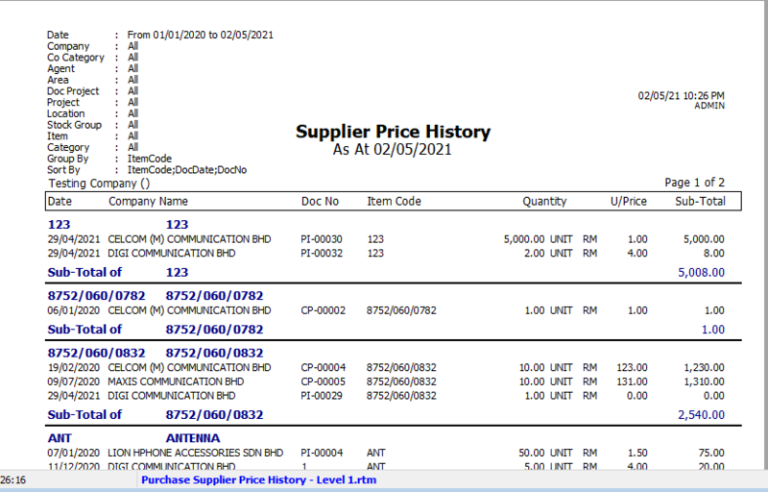
Task: Click the Quantity column header
Action: tap(544, 202)
